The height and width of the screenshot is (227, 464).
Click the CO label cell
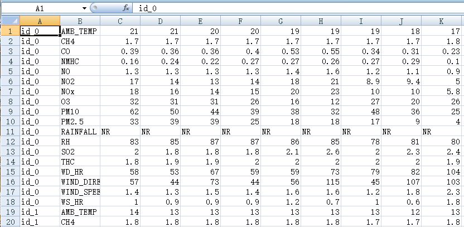coord(80,51)
